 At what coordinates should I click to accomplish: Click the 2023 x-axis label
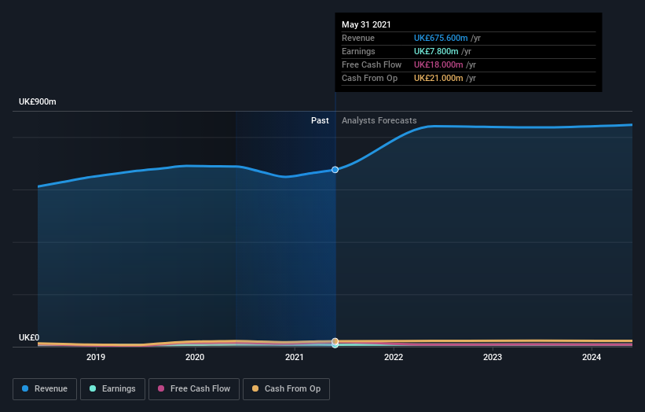(x=493, y=357)
